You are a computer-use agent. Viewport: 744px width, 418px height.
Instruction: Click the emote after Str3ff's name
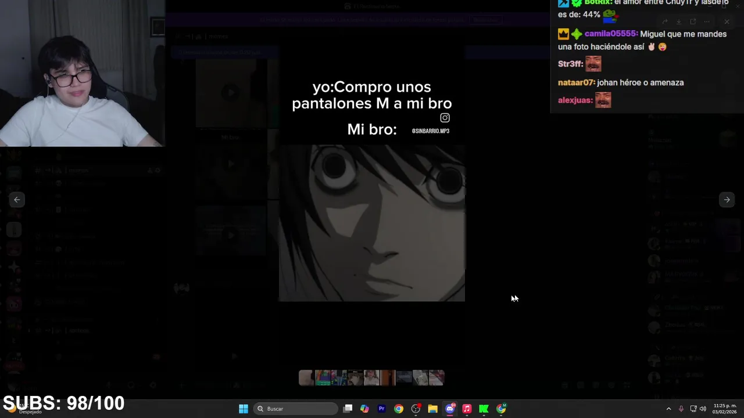pyautogui.click(x=593, y=64)
